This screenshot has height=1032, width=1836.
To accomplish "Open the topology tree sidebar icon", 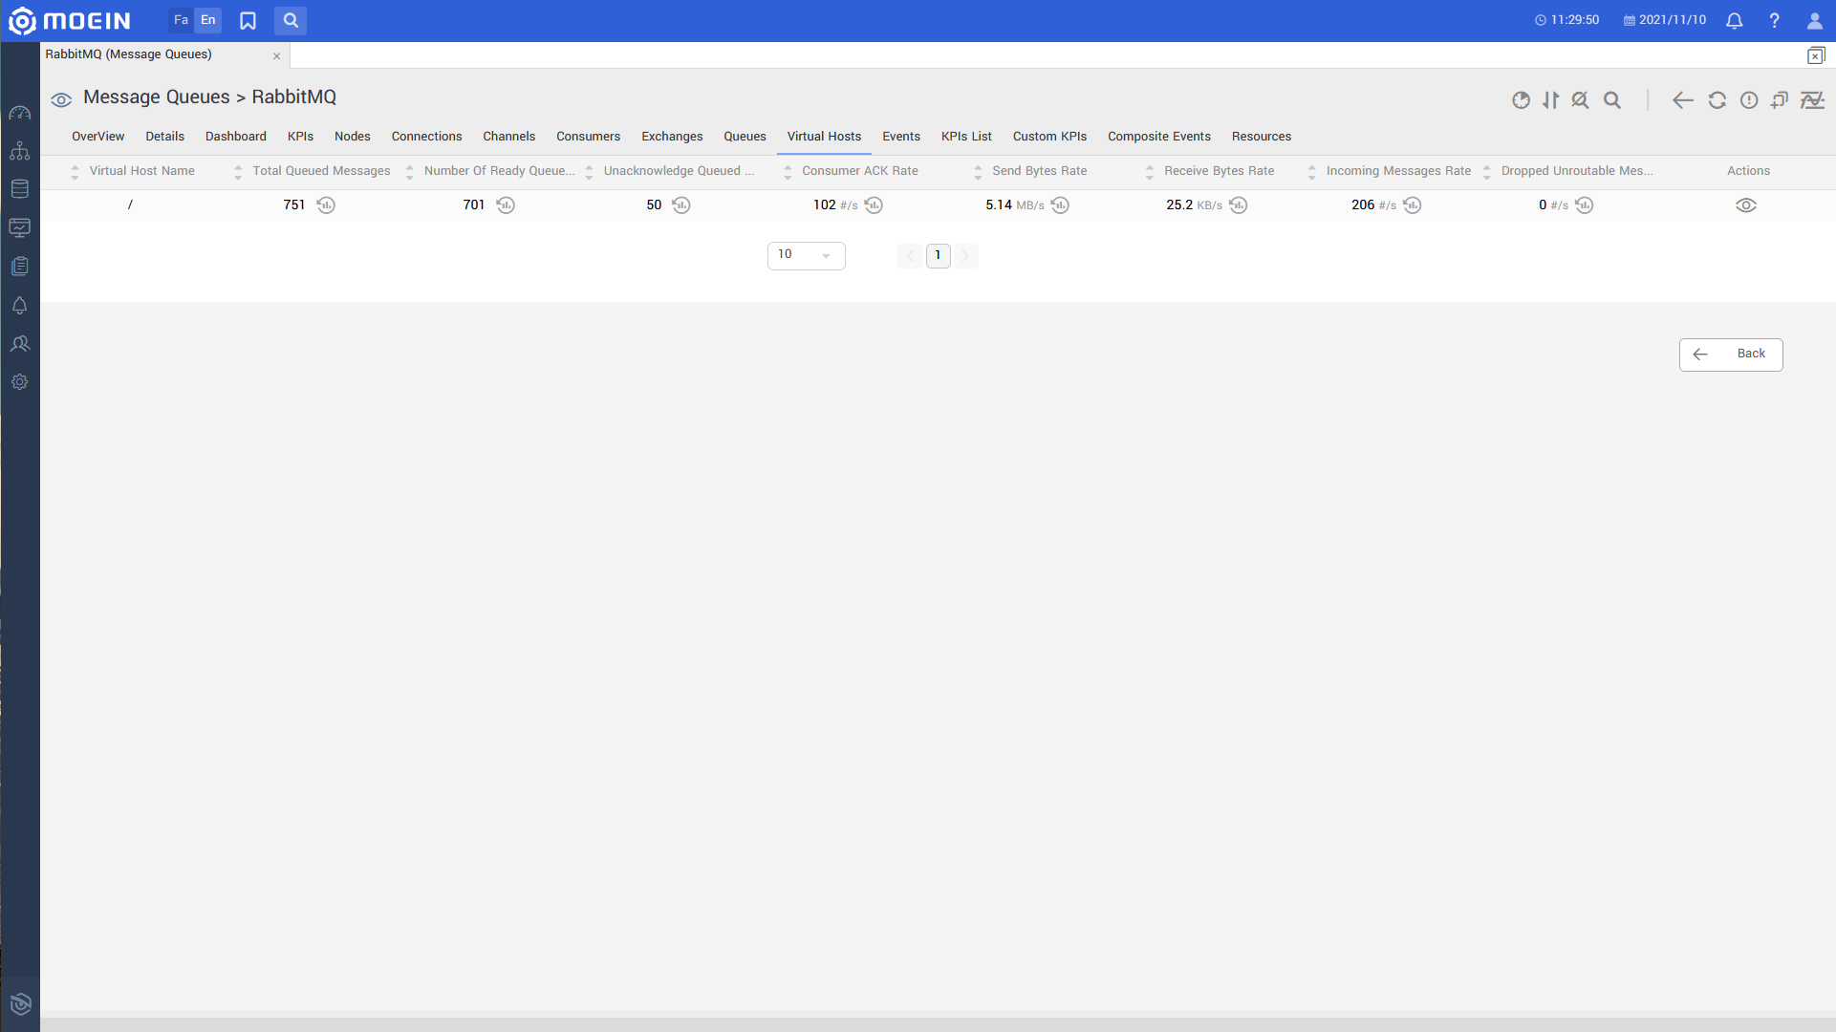I will pyautogui.click(x=19, y=151).
